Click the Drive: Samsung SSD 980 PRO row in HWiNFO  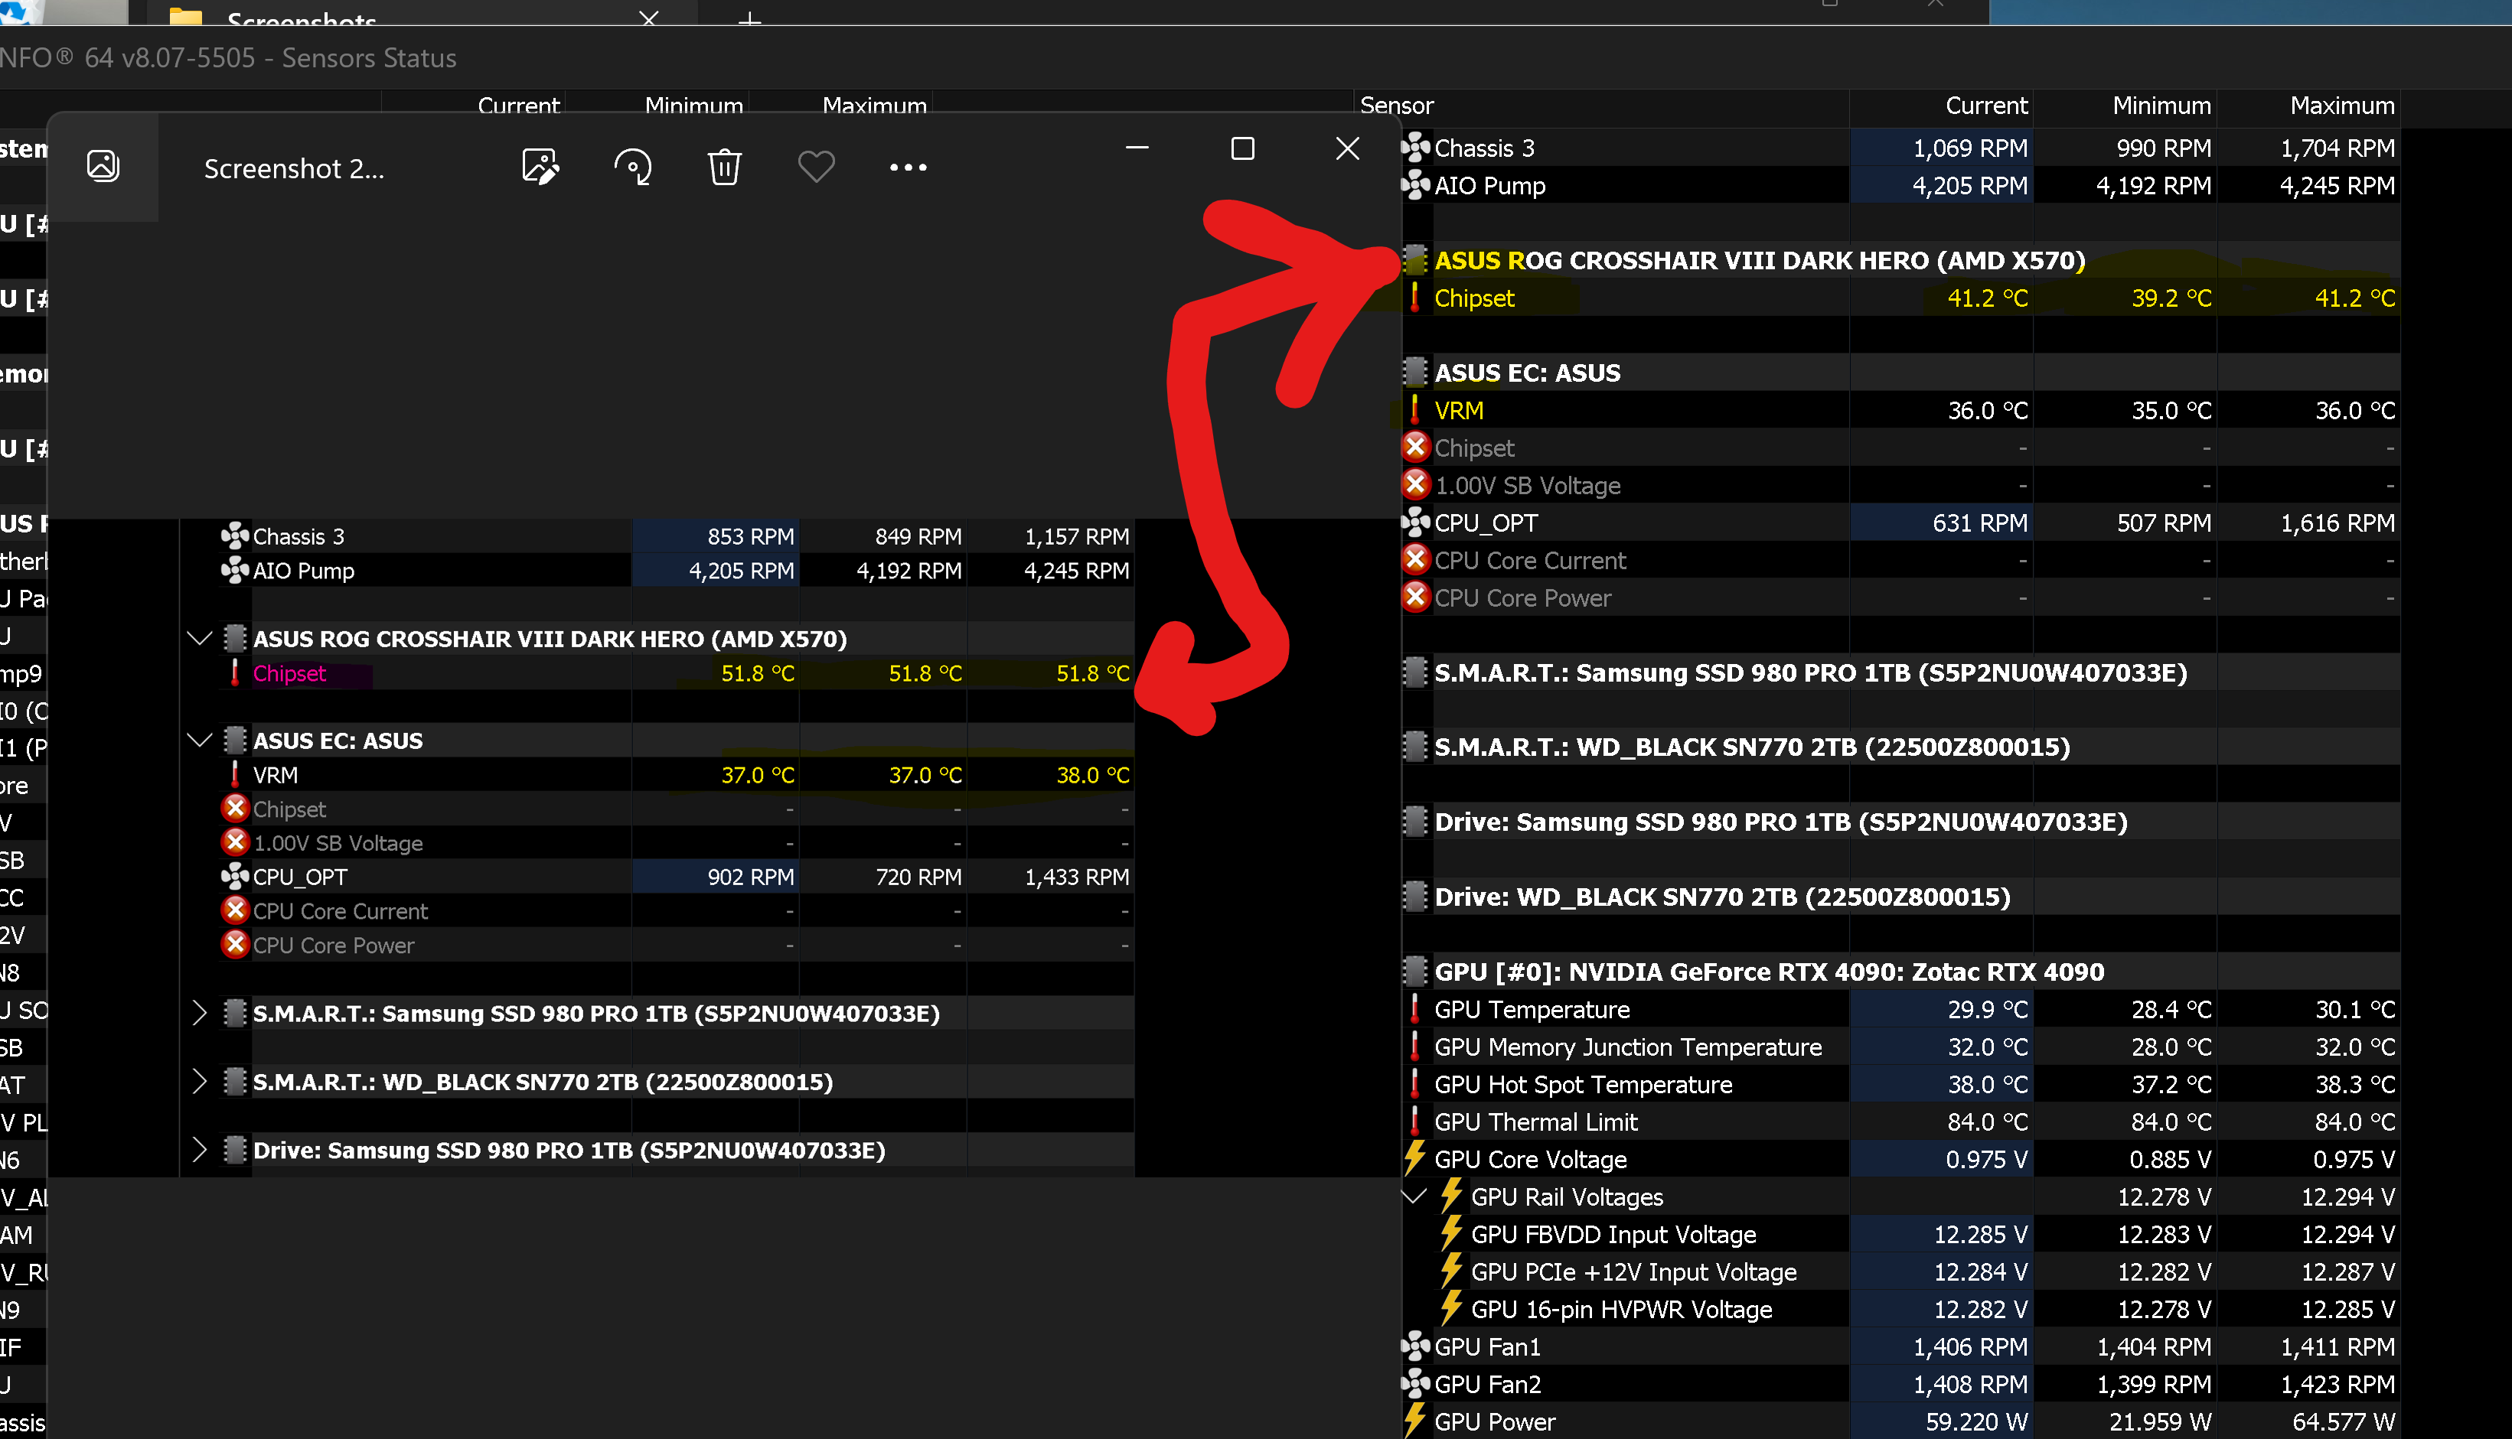coord(1900,822)
